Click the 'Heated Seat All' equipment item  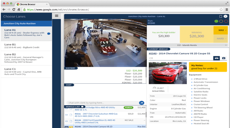point(201,123)
